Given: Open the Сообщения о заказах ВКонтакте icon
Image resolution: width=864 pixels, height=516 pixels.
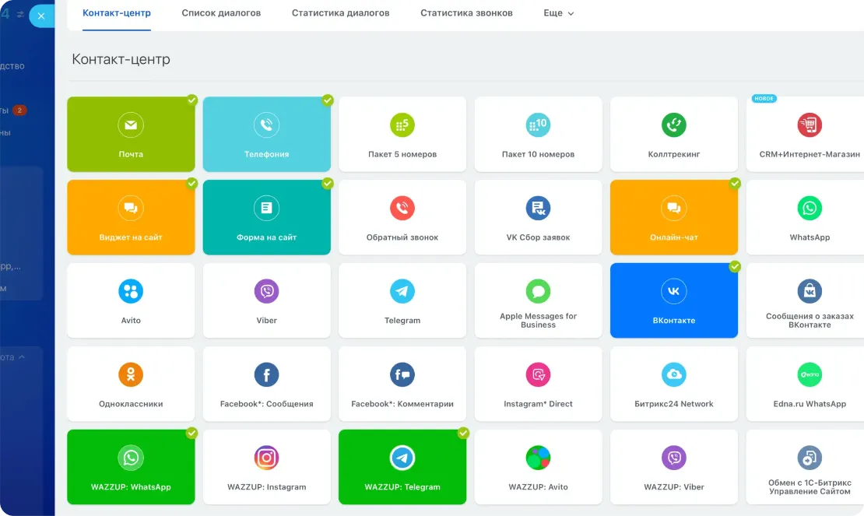Looking at the screenshot, I should 810,291.
